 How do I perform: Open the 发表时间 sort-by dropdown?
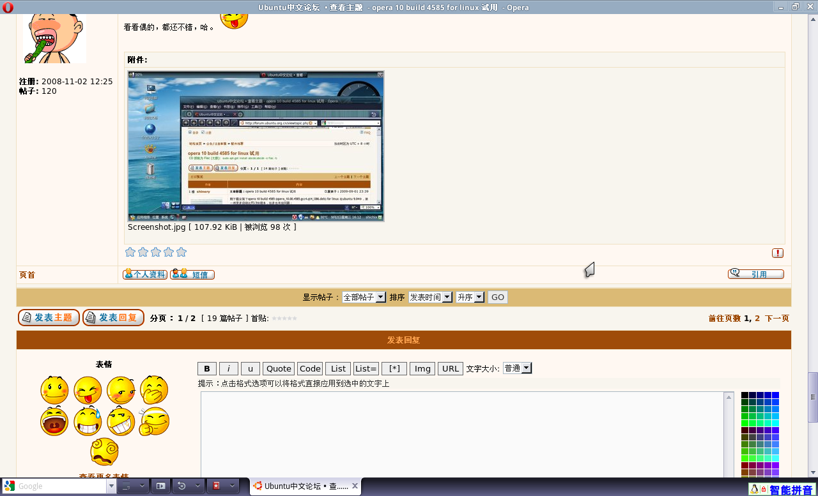pos(430,297)
